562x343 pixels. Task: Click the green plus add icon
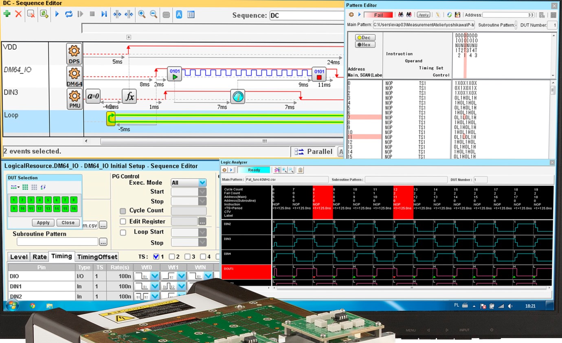click(7, 14)
